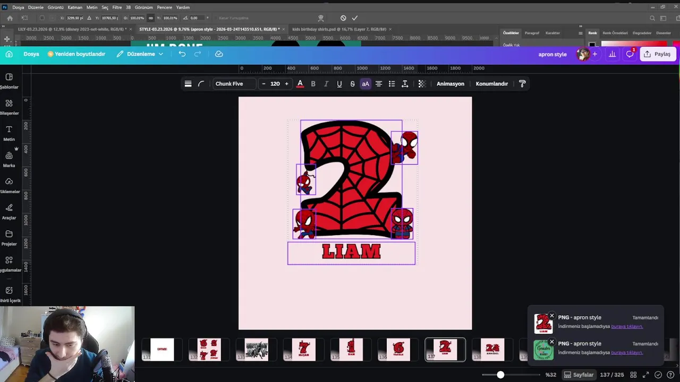Screen dimensions: 680x382
Task: Open Photoshop Katman menu
Action: [75, 7]
